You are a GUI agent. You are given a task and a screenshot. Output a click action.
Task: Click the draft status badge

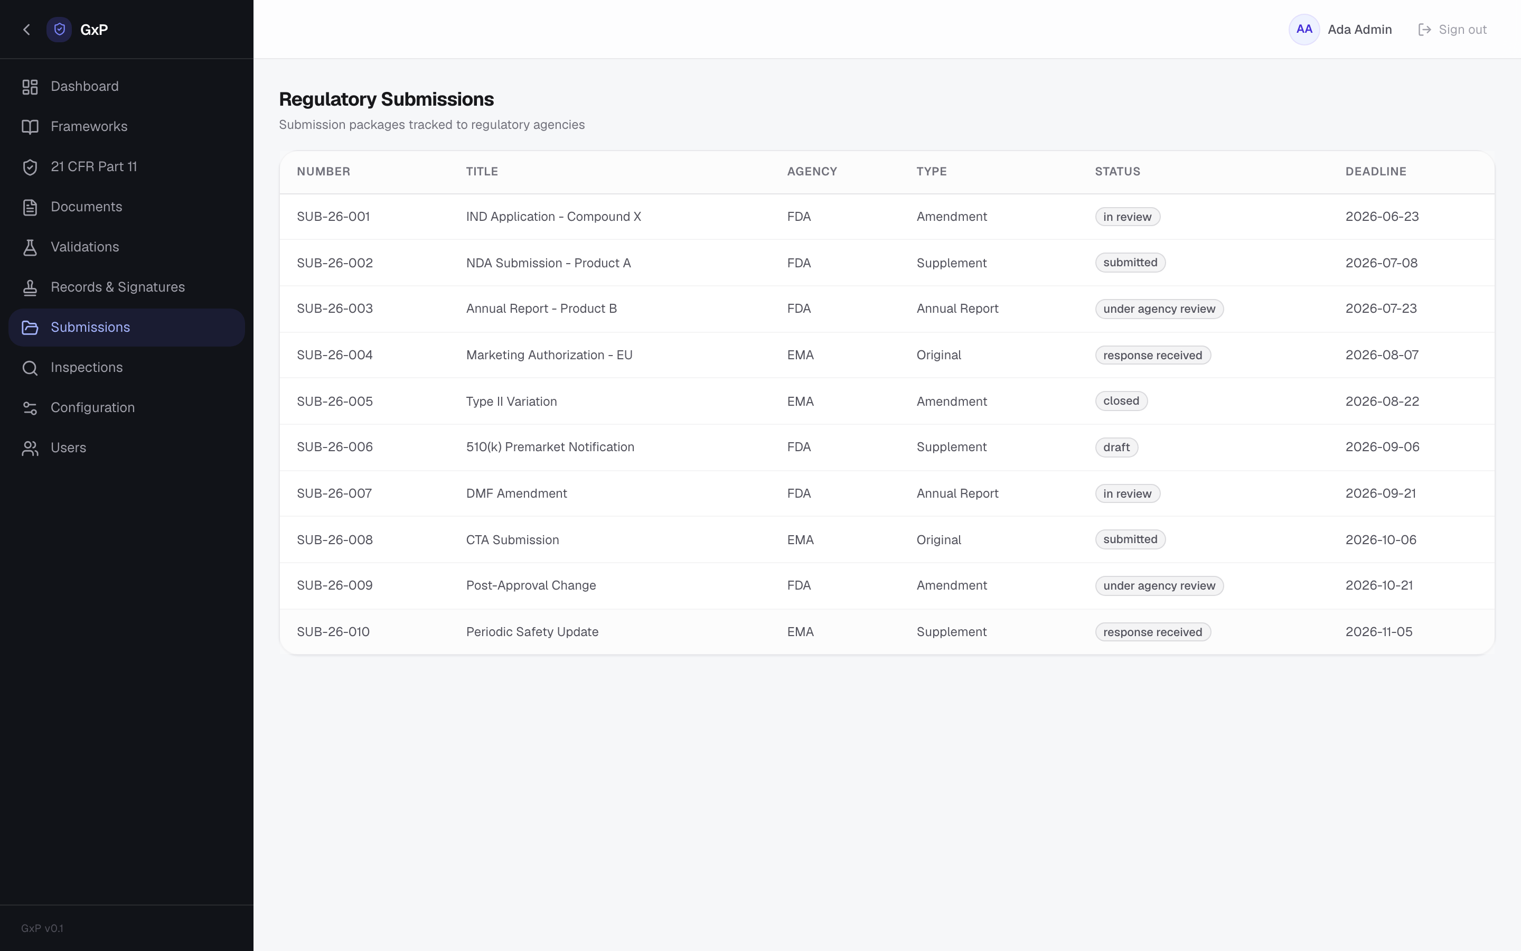[x=1116, y=447]
